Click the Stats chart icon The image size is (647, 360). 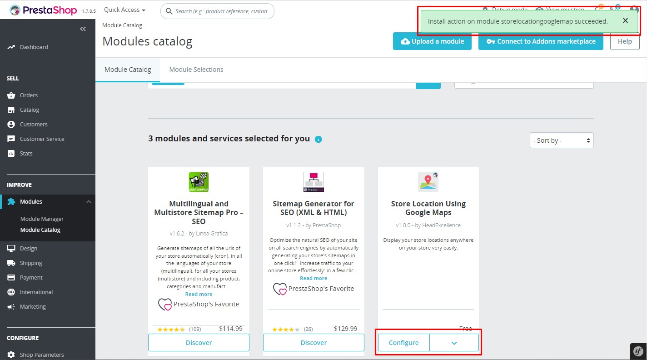[x=11, y=153]
